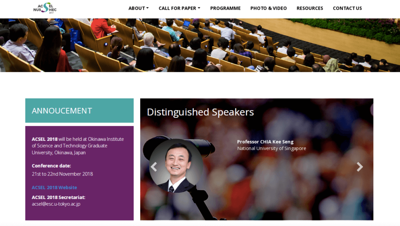
Task: Click Professor CHIA Kee Seng's circular portrait
Action: pyautogui.click(x=176, y=166)
